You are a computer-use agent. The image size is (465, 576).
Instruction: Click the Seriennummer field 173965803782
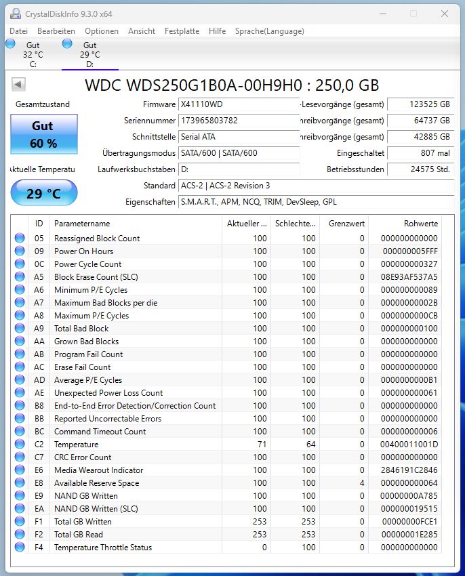click(239, 121)
